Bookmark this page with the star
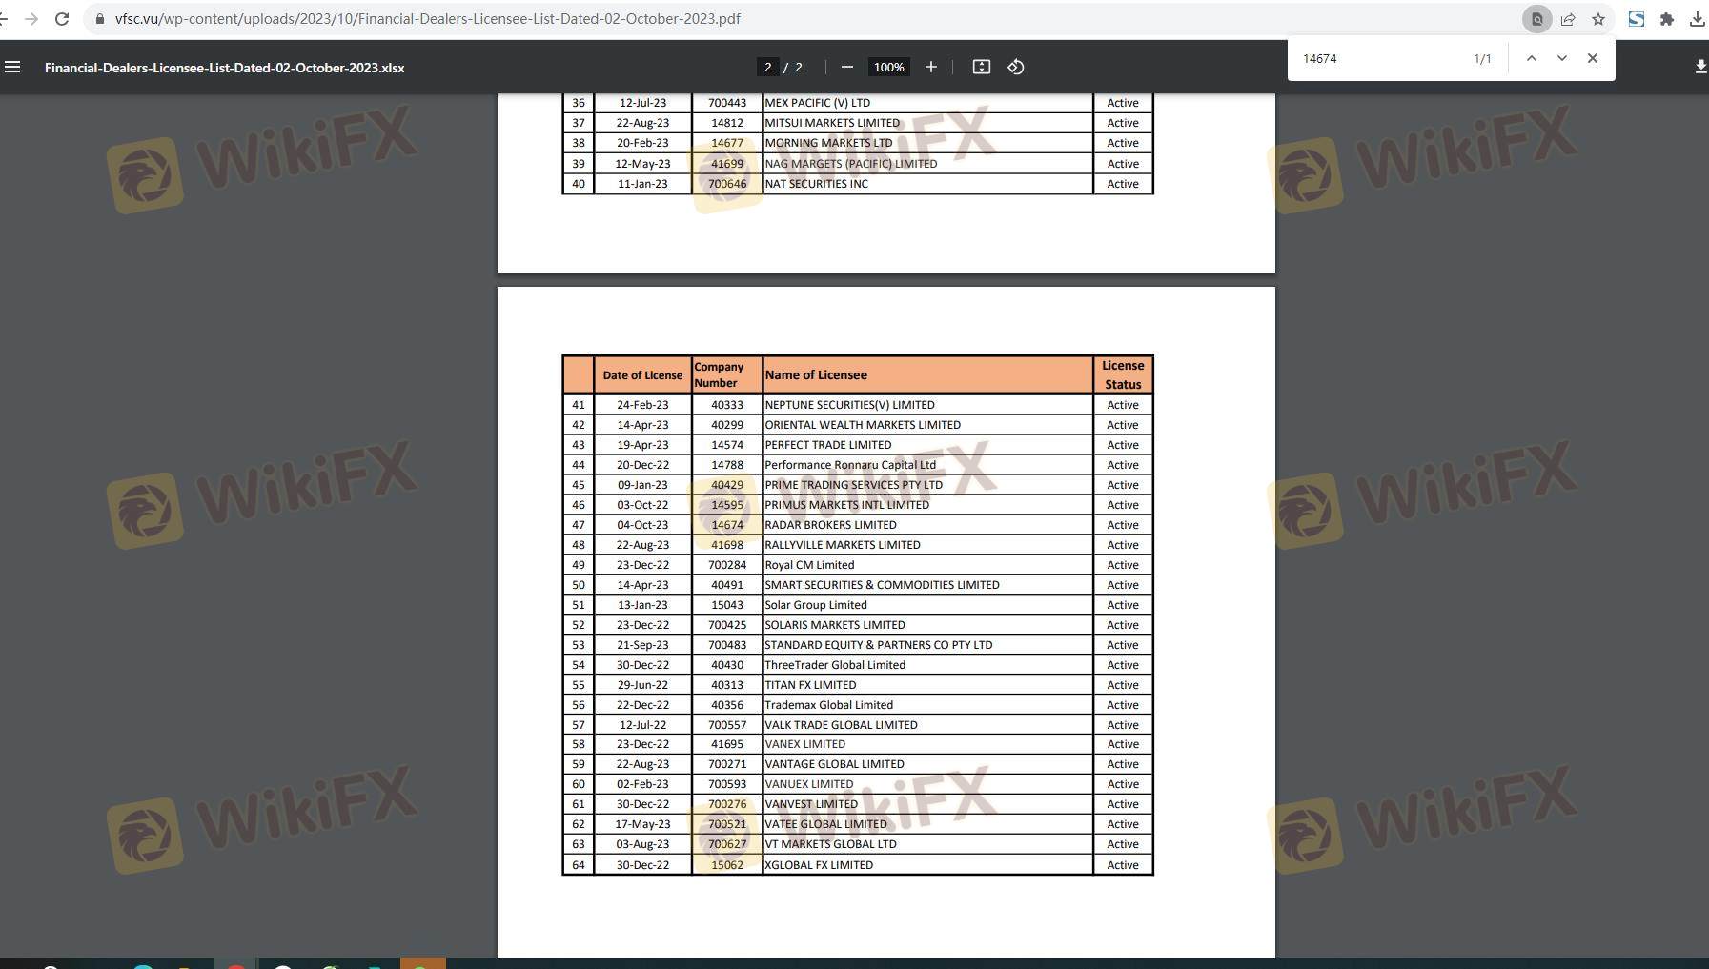The height and width of the screenshot is (969, 1709). pos(1598,19)
